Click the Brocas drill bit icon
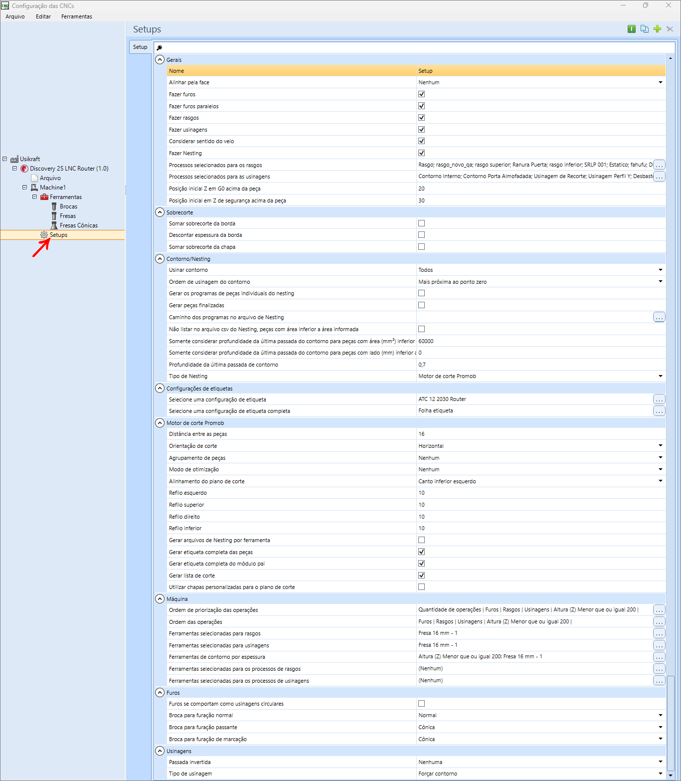The height and width of the screenshot is (781, 681). [x=54, y=206]
